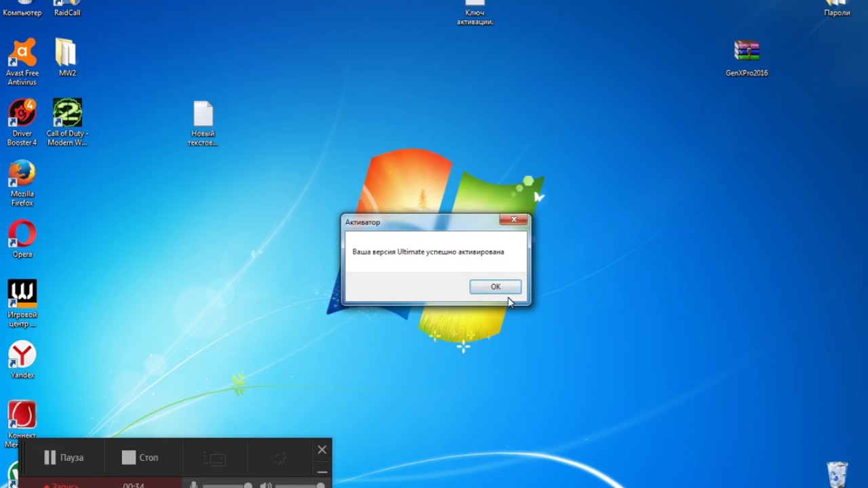Click the Запись recording status indicator
Viewport: 868px width, 488px height.
62,485
